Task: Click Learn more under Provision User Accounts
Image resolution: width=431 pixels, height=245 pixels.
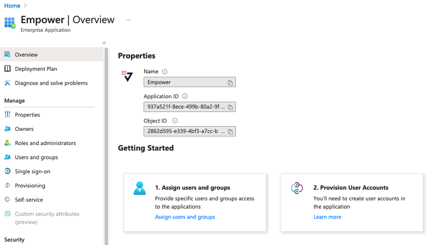Action: coord(327,217)
